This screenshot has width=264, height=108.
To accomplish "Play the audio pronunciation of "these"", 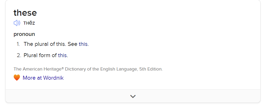I will coord(17,23).
